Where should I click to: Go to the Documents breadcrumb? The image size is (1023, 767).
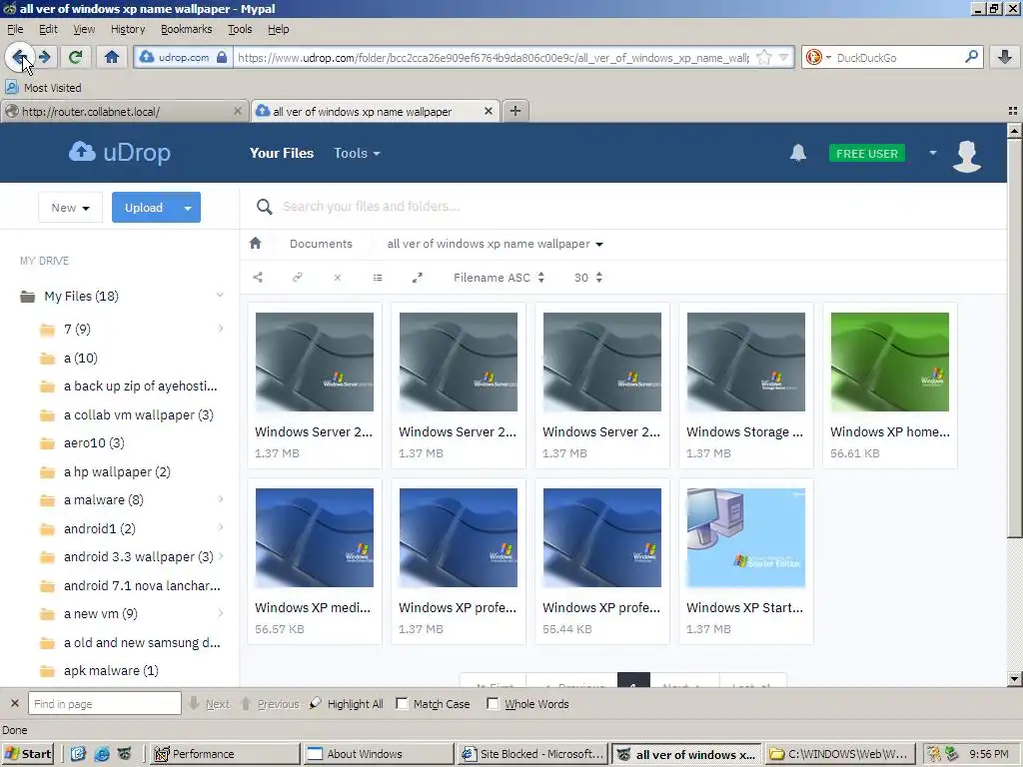(x=321, y=244)
